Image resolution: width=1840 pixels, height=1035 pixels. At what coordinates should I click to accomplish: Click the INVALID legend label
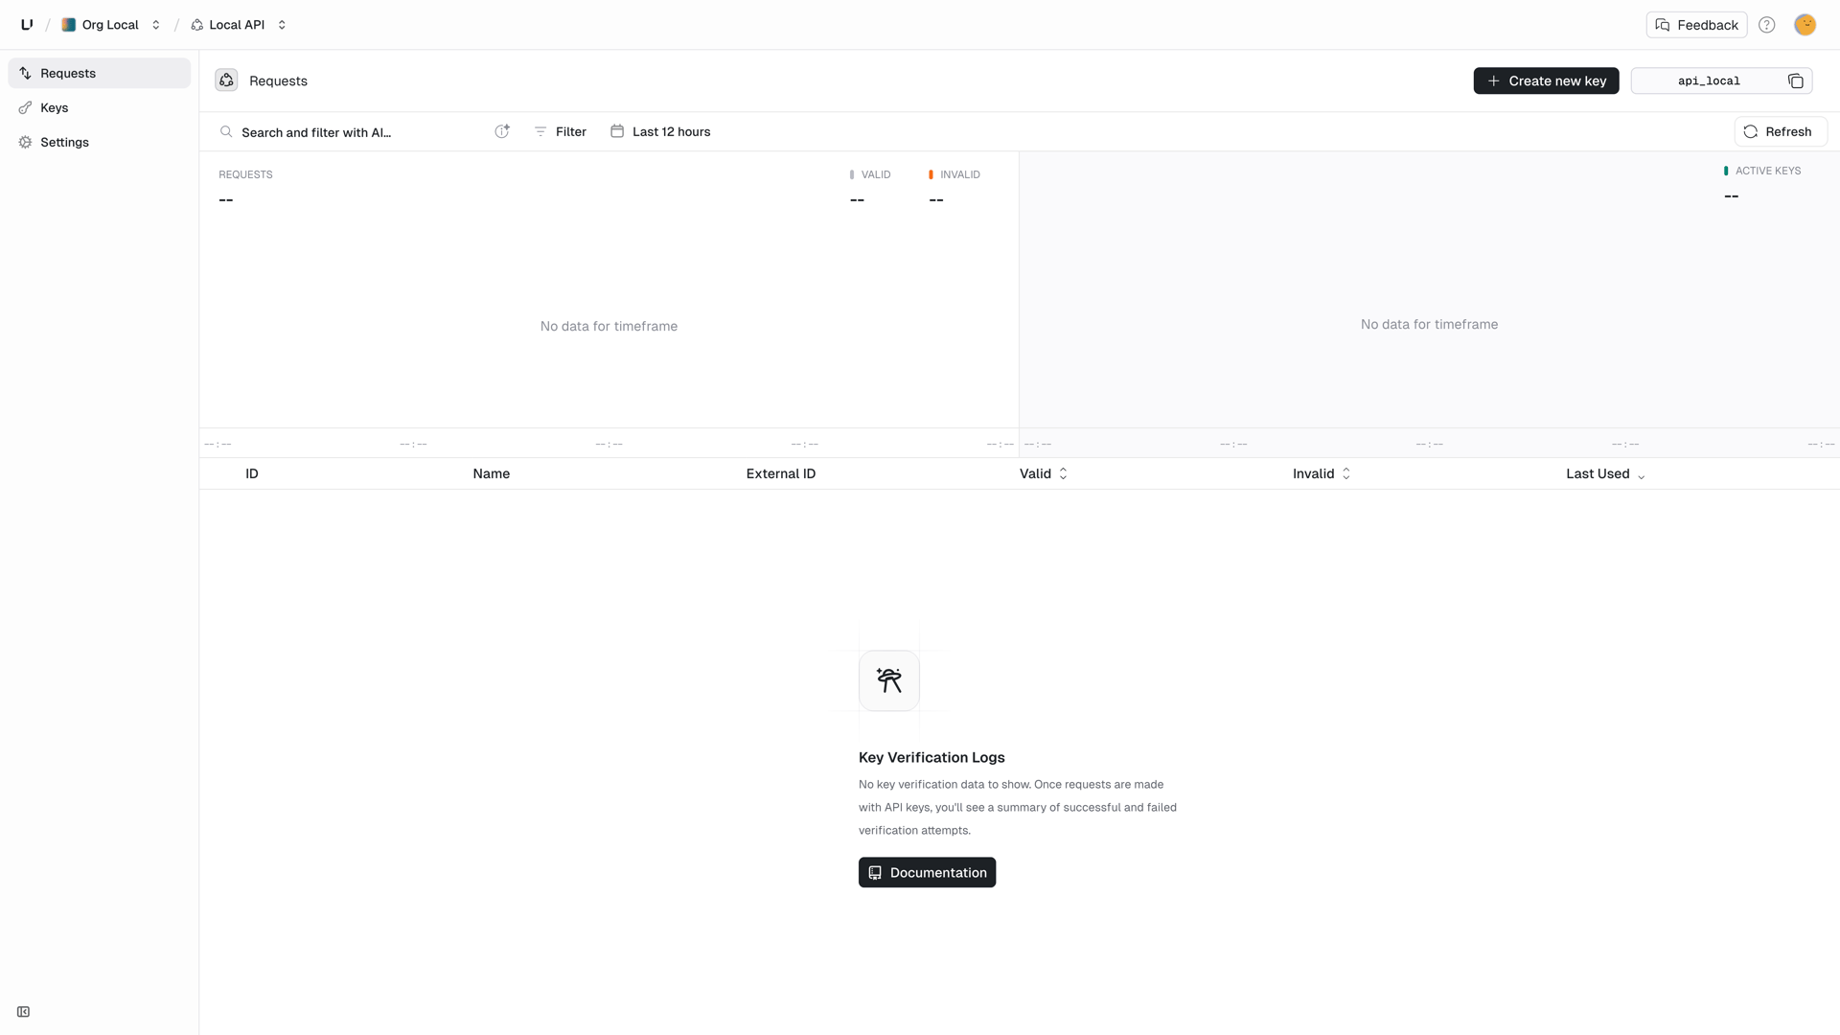click(x=960, y=174)
